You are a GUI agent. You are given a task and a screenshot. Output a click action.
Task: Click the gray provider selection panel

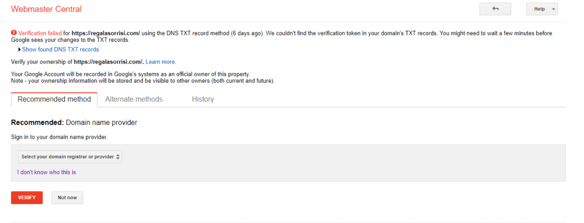tap(288, 163)
